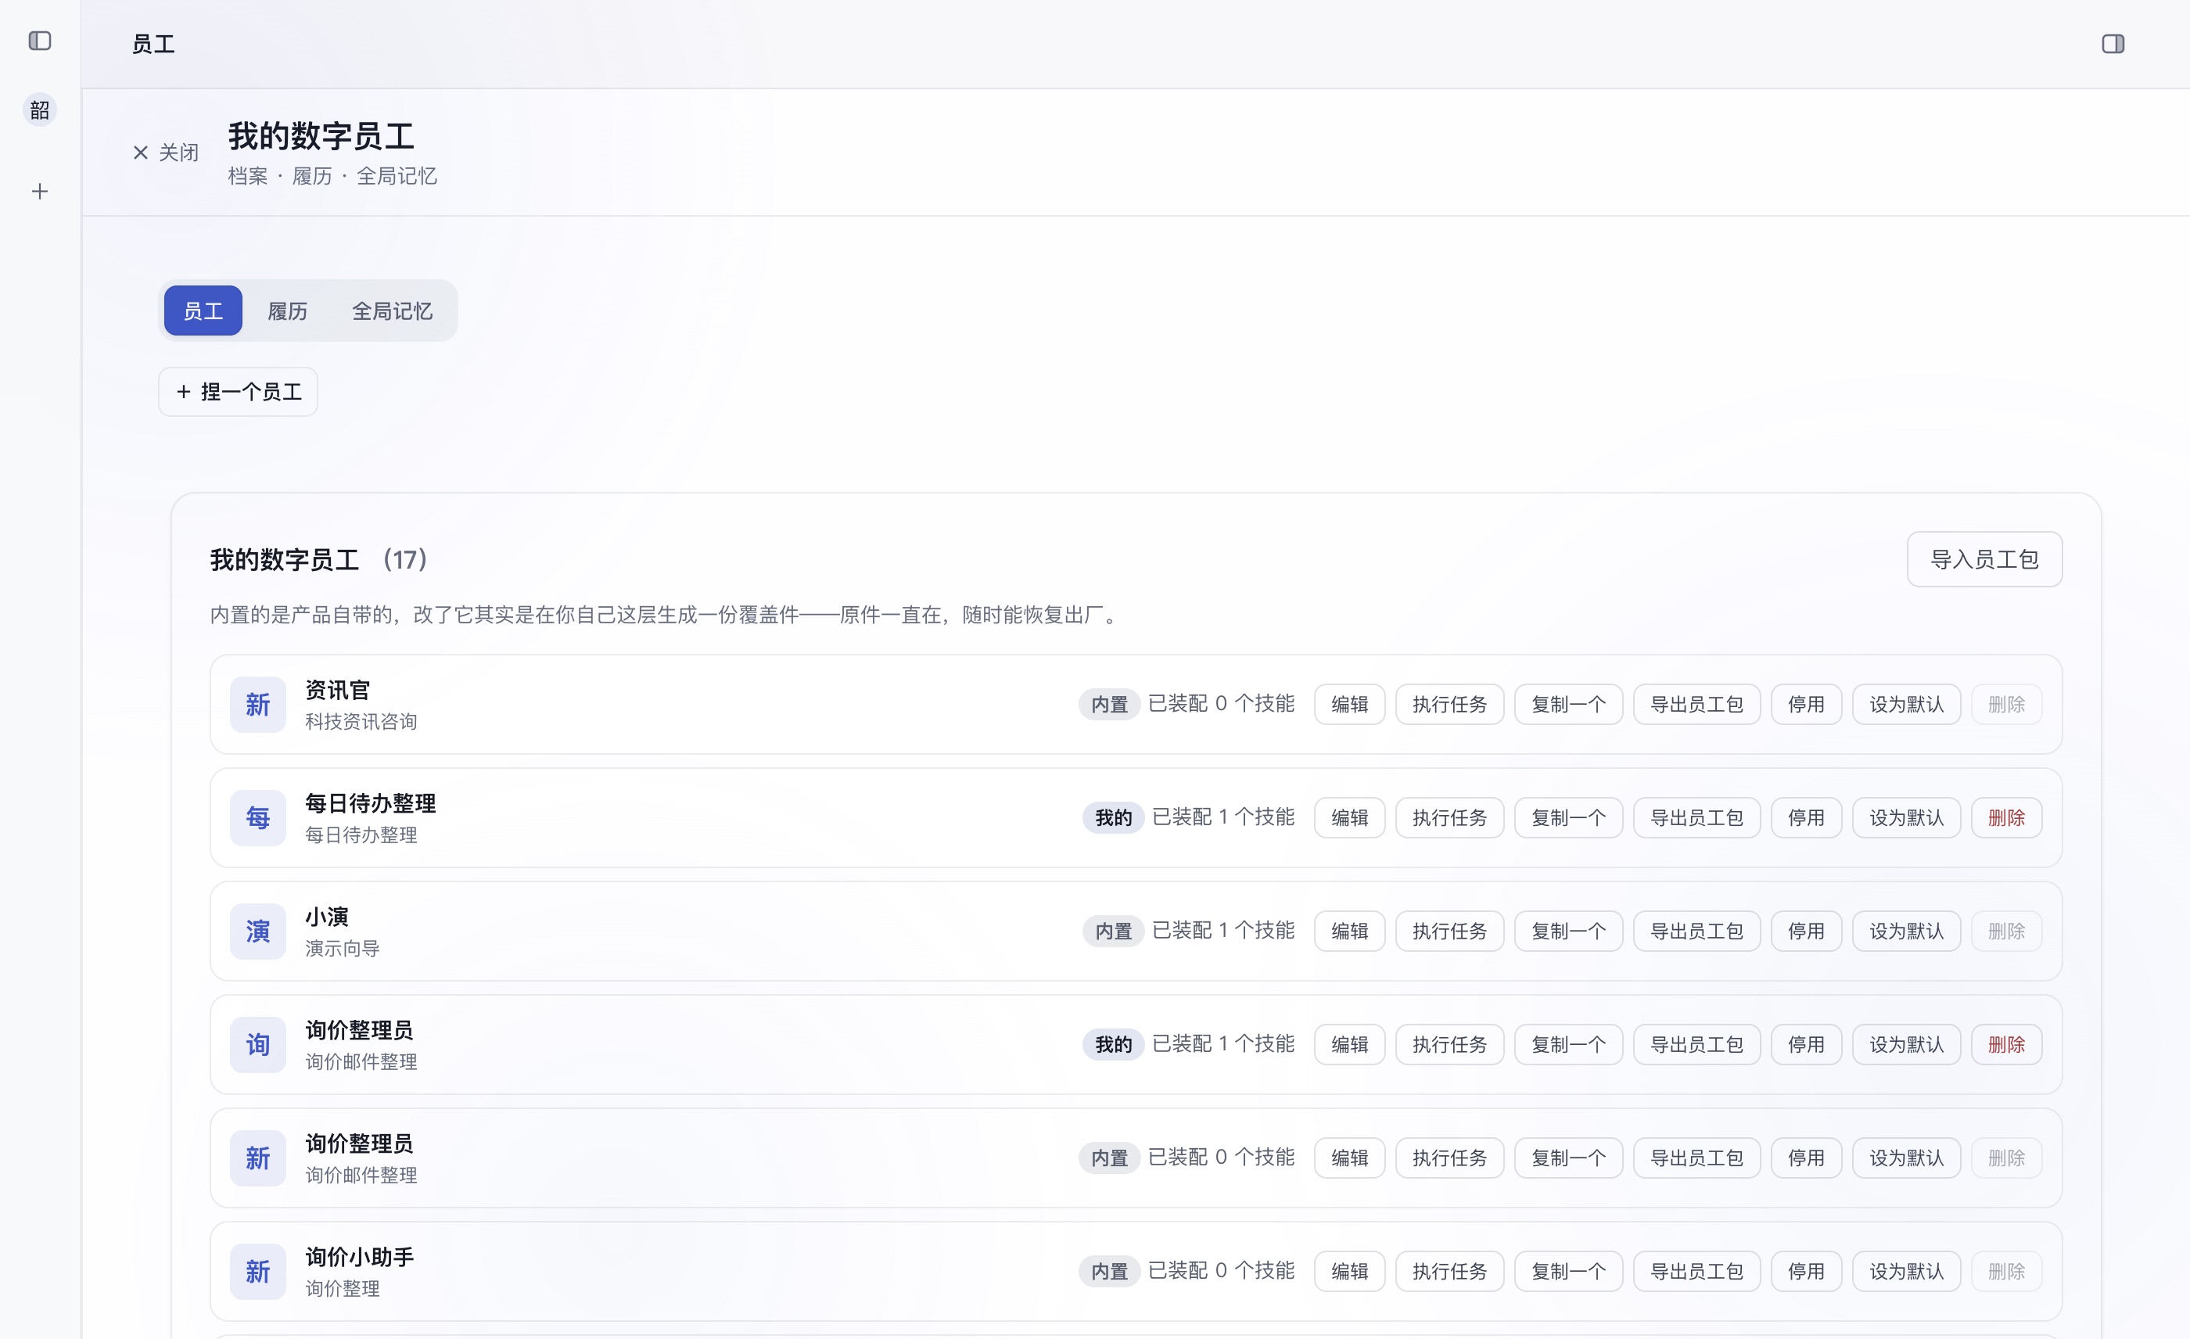Disable the 小演 employee with 停用

pos(1806,932)
